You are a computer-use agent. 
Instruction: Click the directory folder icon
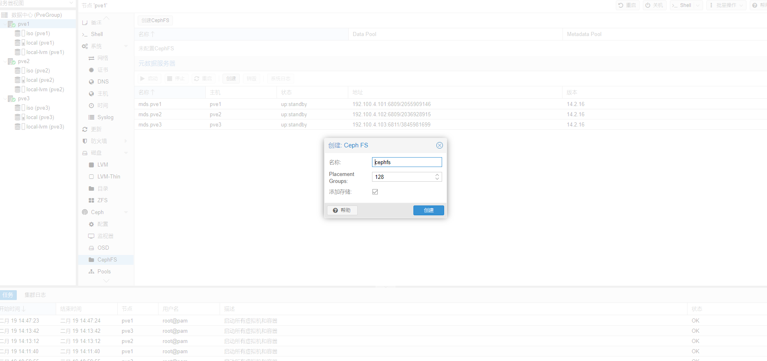point(91,189)
